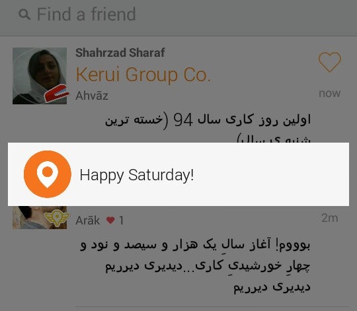
Task: Like Shahrzad's check-in with heart icon
Action: tap(329, 62)
